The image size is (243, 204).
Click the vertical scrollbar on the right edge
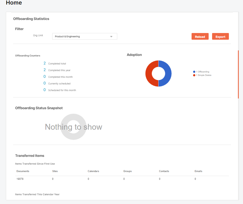coord(238,73)
